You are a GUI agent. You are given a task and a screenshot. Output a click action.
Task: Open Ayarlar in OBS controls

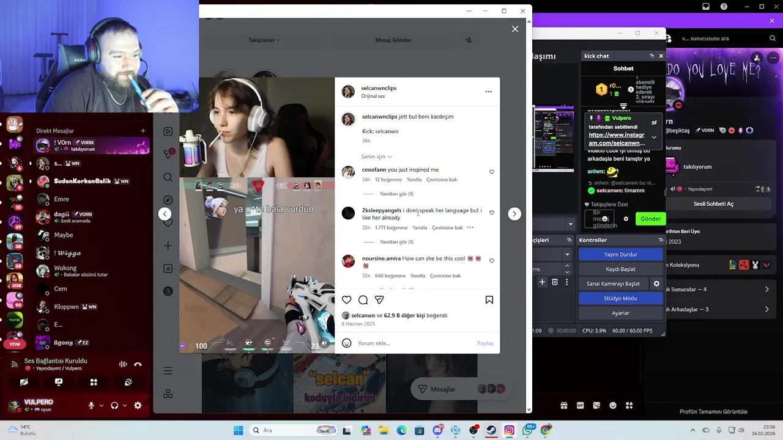pyautogui.click(x=620, y=313)
